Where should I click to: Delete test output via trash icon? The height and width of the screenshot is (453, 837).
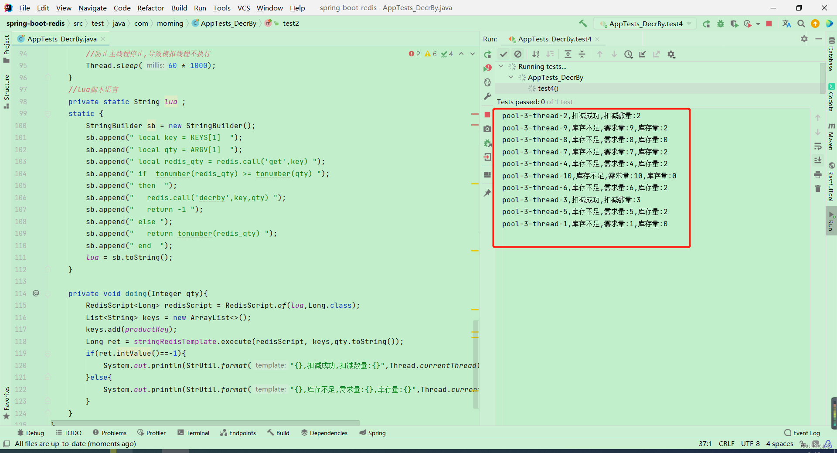[818, 188]
